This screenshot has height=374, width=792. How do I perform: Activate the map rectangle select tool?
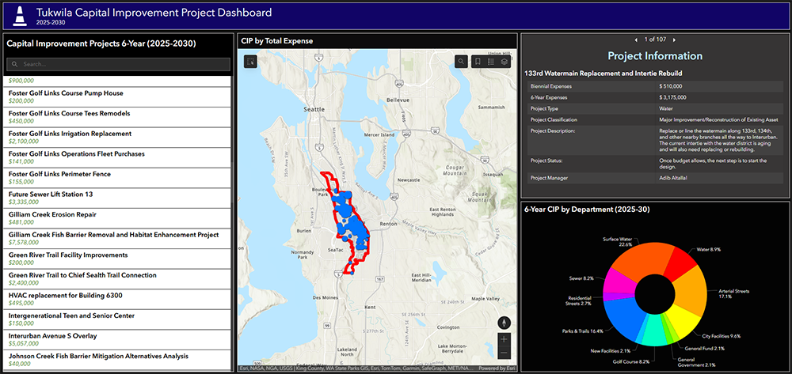tap(251, 61)
